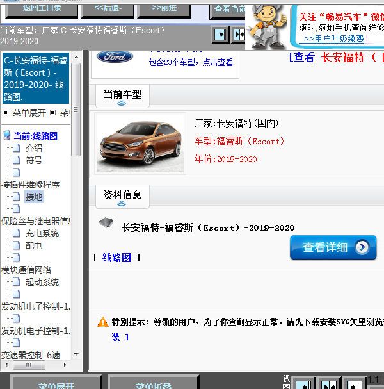The height and width of the screenshot is (389, 384).
Task: Open 查看 长安福特 link
Action: (337, 57)
